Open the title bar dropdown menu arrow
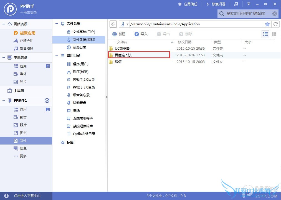The height and width of the screenshot is (200, 281). tap(249, 4)
